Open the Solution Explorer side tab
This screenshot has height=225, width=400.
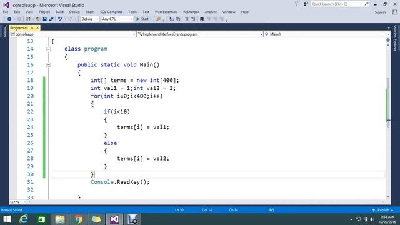click(x=395, y=37)
